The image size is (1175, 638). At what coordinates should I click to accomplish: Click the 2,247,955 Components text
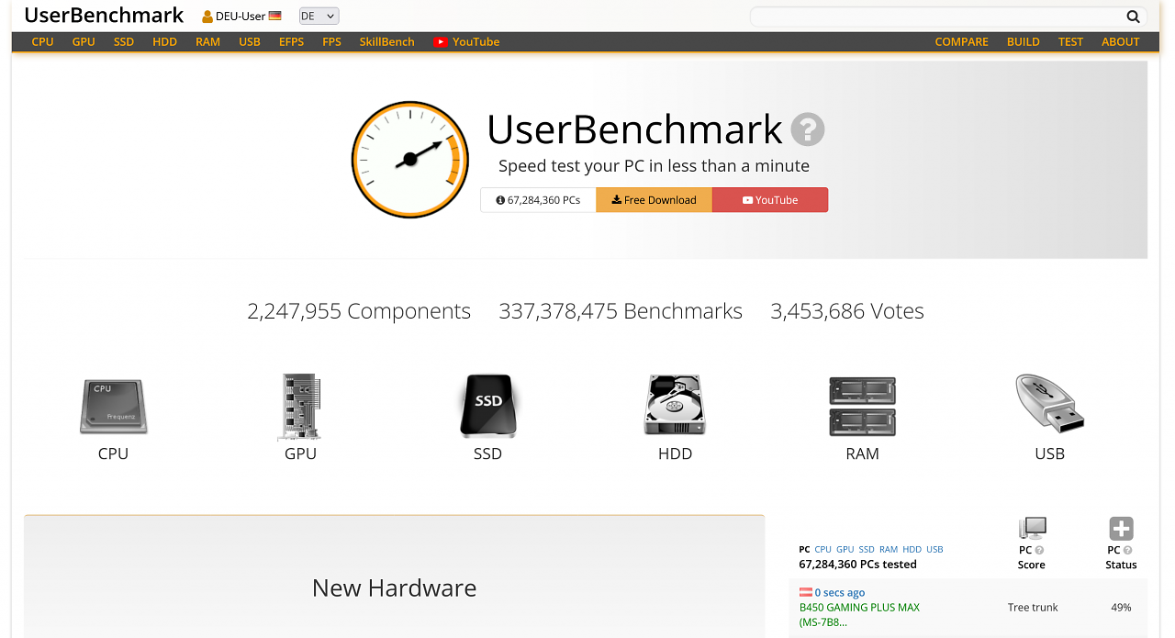[359, 311]
